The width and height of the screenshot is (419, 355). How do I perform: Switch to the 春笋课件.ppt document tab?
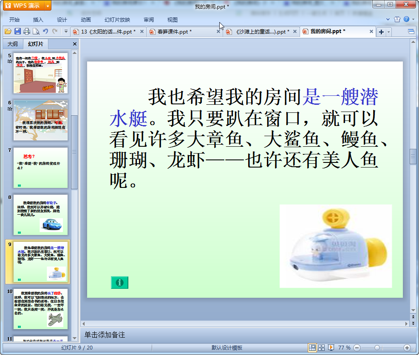[x=184, y=32]
